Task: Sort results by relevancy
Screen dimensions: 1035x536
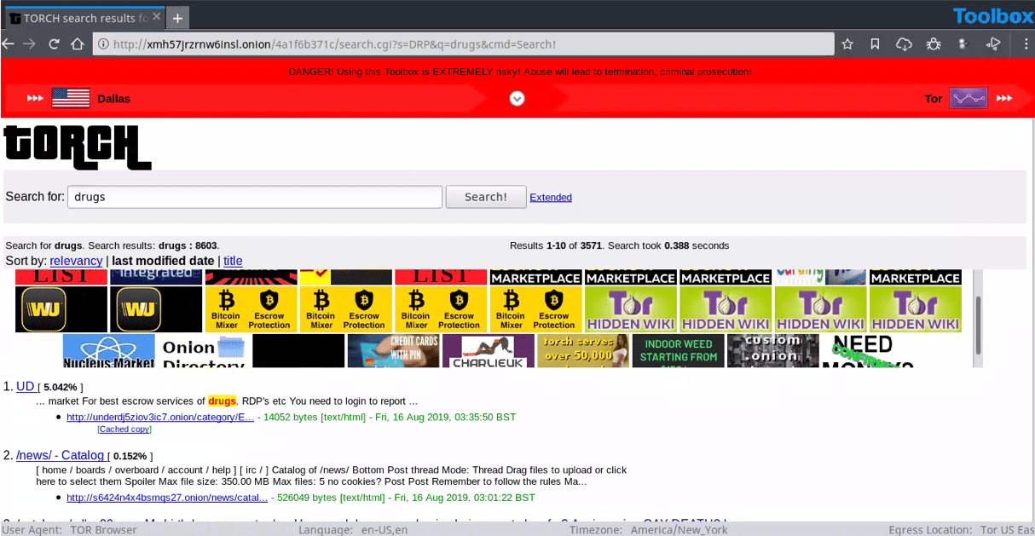Action: (76, 261)
